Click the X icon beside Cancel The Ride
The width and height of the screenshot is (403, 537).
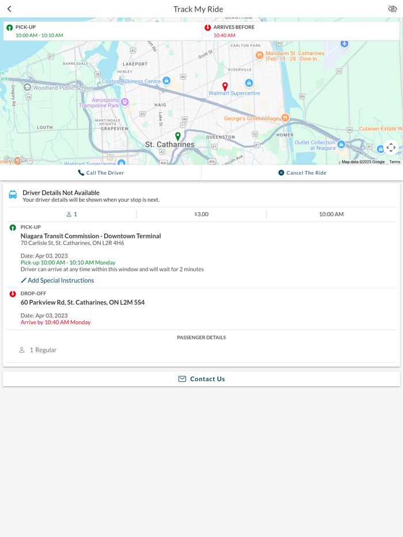tap(282, 173)
